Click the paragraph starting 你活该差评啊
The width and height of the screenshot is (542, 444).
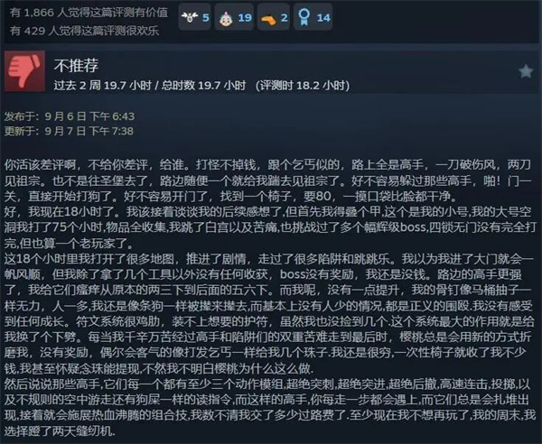coord(267,180)
